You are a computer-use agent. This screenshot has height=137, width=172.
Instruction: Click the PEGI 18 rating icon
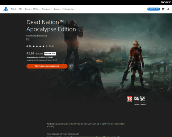tap(129, 99)
